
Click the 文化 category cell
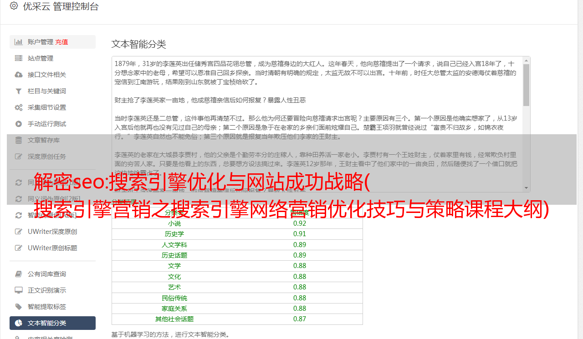pos(174,277)
